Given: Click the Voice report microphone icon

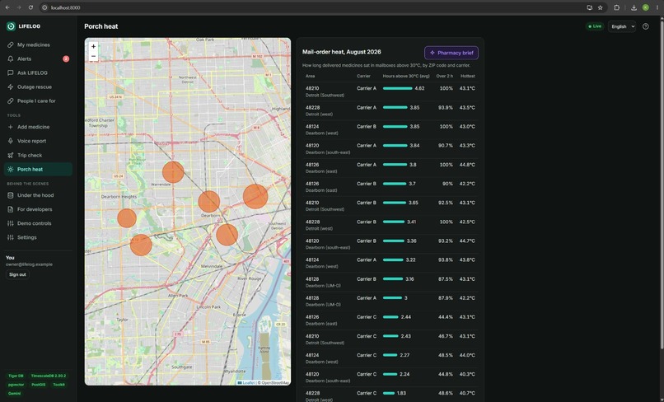Looking at the screenshot, I should pyautogui.click(x=11, y=141).
